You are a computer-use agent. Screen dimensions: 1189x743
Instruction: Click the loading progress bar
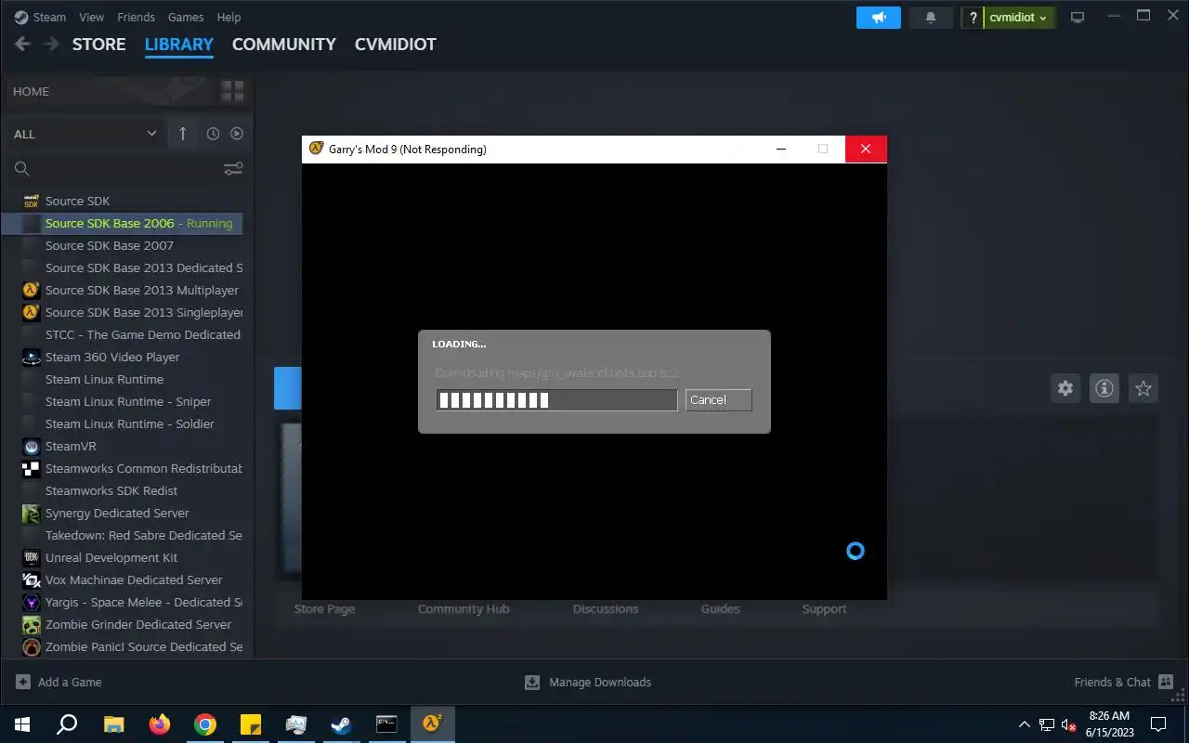point(556,399)
